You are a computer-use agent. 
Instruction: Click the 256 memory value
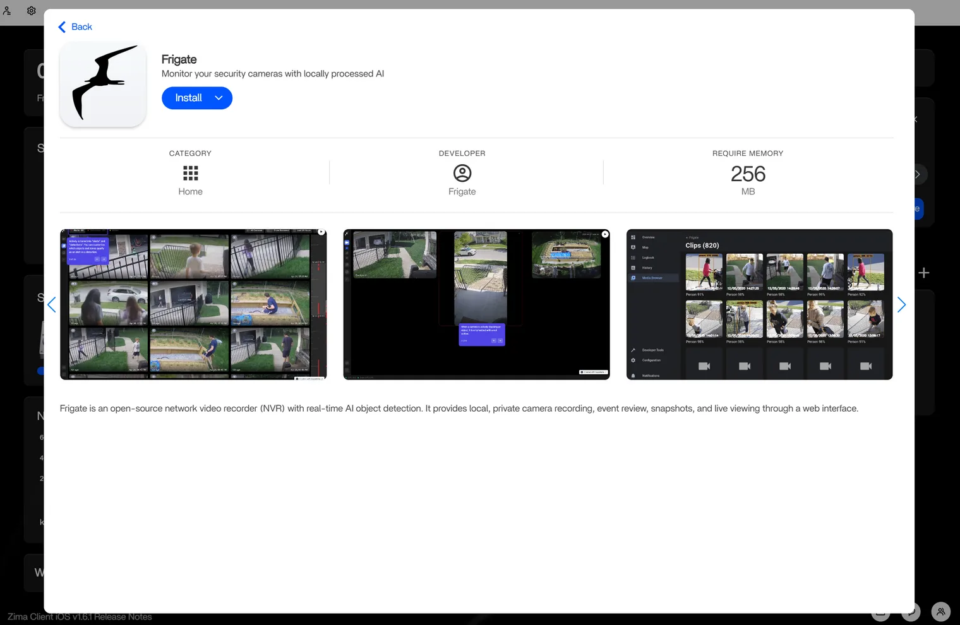[748, 174]
